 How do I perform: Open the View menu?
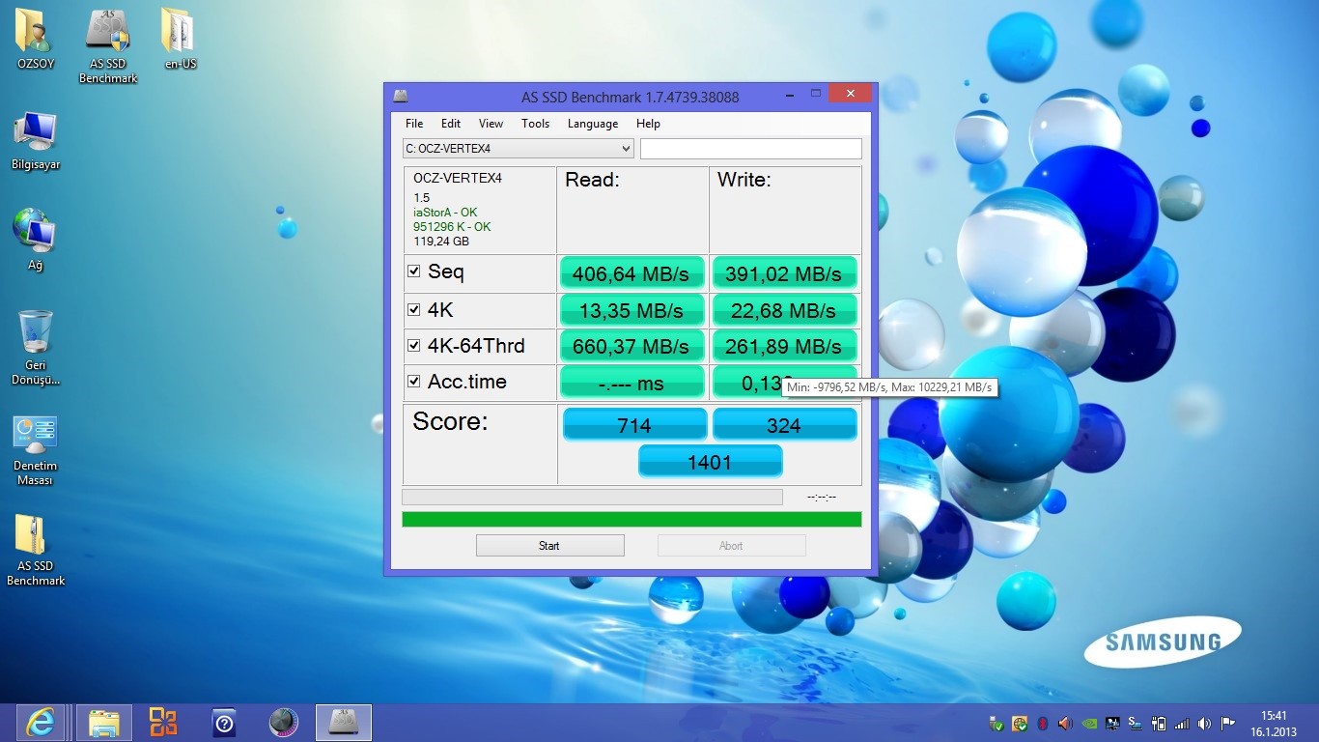(491, 124)
